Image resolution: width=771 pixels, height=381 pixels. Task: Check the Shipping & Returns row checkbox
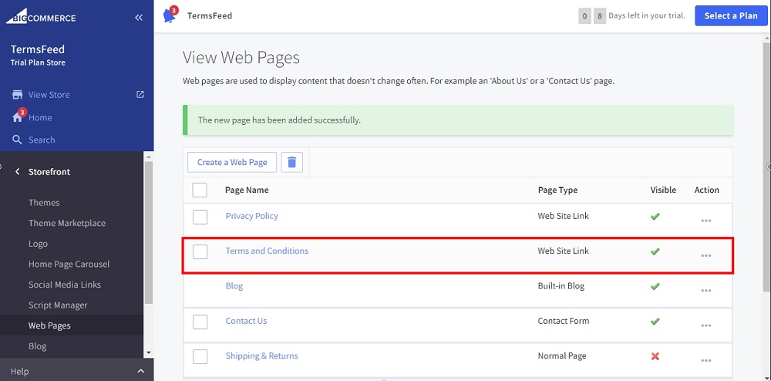point(200,357)
